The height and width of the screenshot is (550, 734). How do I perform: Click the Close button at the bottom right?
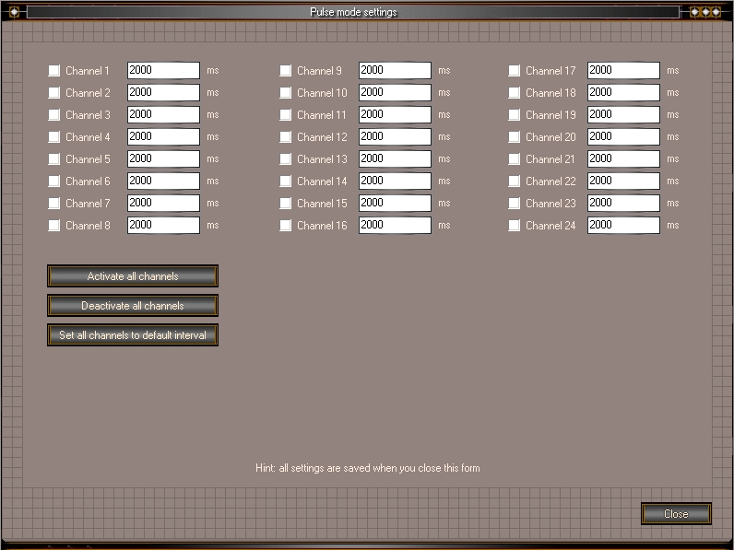click(676, 514)
